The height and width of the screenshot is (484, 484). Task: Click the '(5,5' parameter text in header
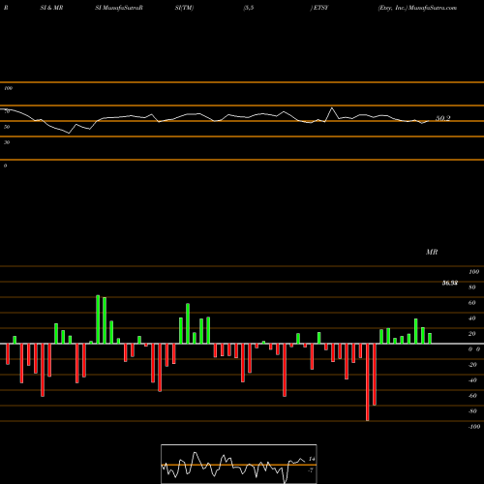point(249,8)
